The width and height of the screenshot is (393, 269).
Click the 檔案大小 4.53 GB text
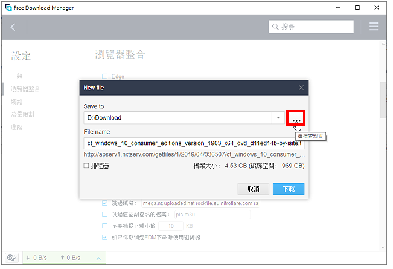249,166
